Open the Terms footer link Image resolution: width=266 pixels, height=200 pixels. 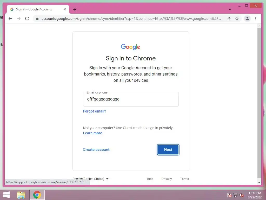[184, 179]
